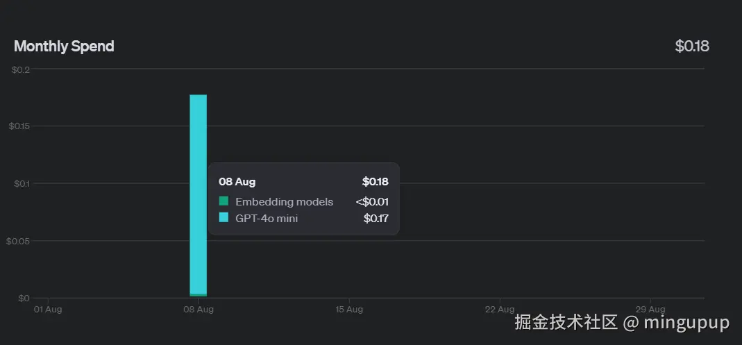The width and height of the screenshot is (742, 345).
Task: Click the green Embedding models legend swatch
Action: pos(224,201)
